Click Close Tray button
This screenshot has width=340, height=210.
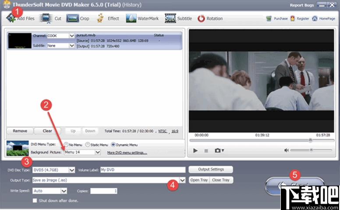(x=221, y=180)
